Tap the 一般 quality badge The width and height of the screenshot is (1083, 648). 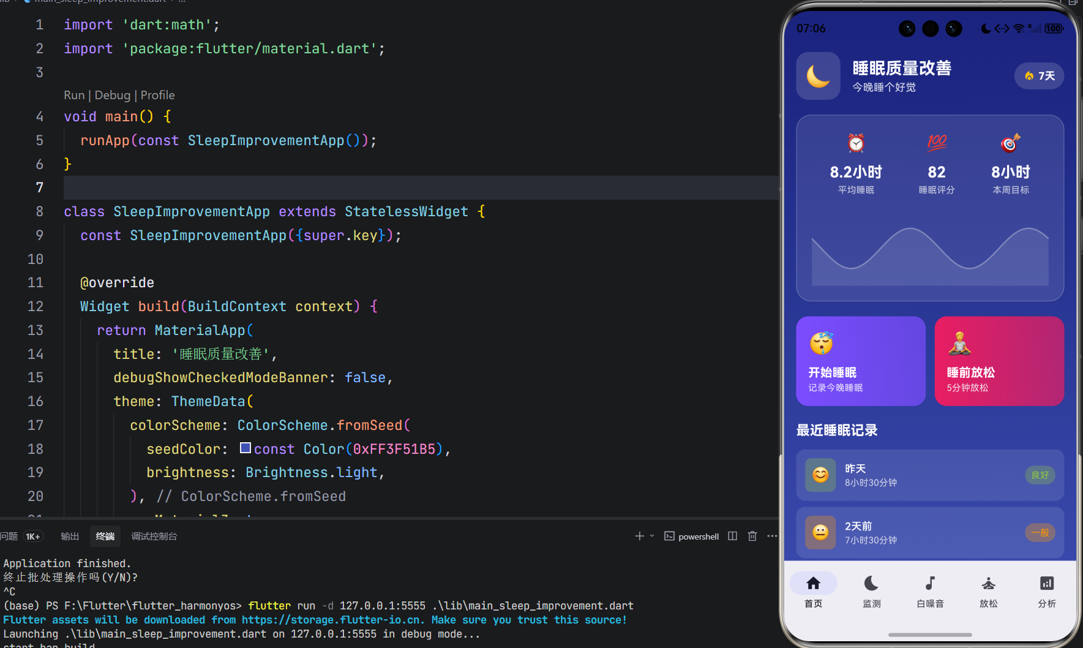point(1040,532)
